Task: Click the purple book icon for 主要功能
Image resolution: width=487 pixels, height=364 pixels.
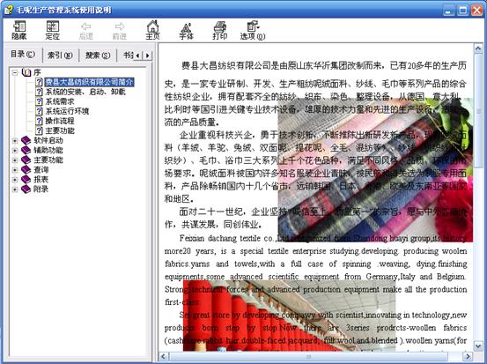Action: click(x=26, y=160)
